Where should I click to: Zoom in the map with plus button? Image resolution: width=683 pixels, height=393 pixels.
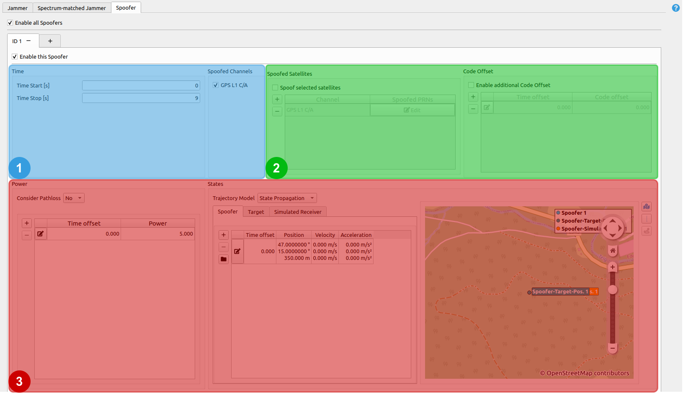coord(613,267)
